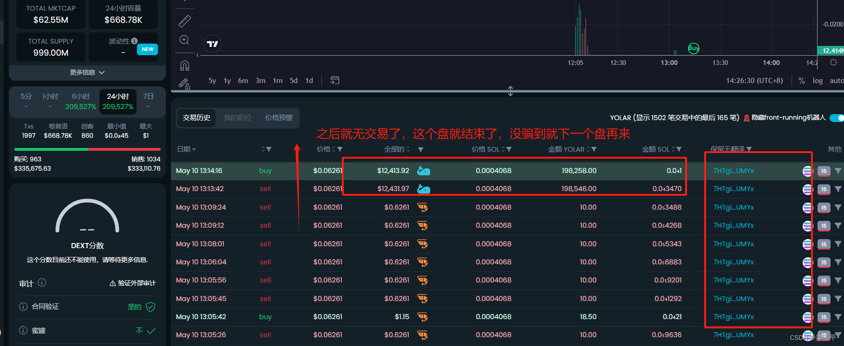The height and width of the screenshot is (346, 844).
Task: Click the 15 badge in 13:13:42 row
Action: (824, 189)
